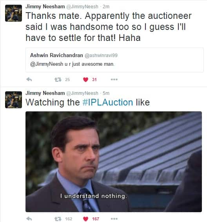Click Jimmy Neesham name on first tweet
This screenshot has width=207, height=222.
pos(45,7)
